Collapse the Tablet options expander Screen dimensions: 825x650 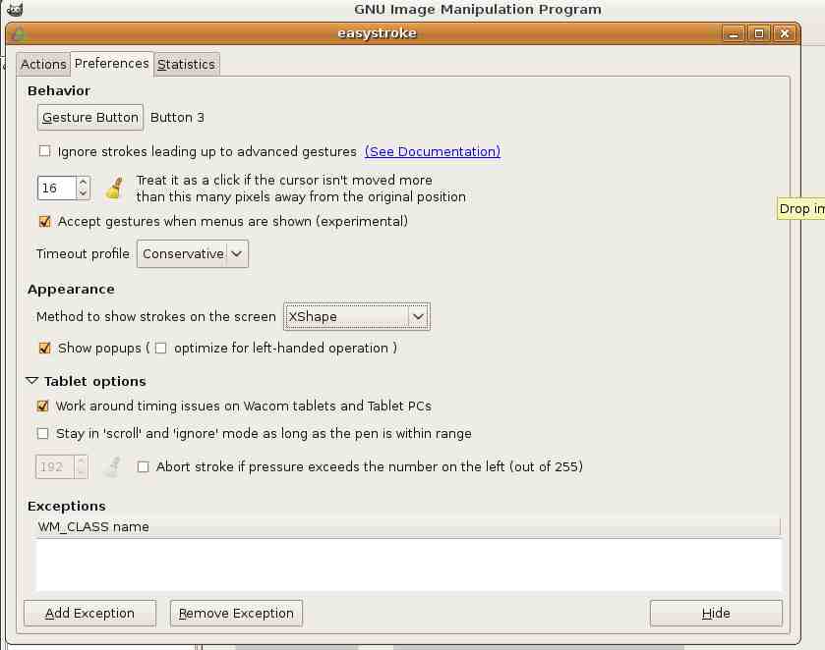tap(32, 381)
